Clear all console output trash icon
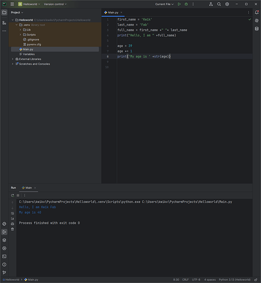 pos(13,229)
